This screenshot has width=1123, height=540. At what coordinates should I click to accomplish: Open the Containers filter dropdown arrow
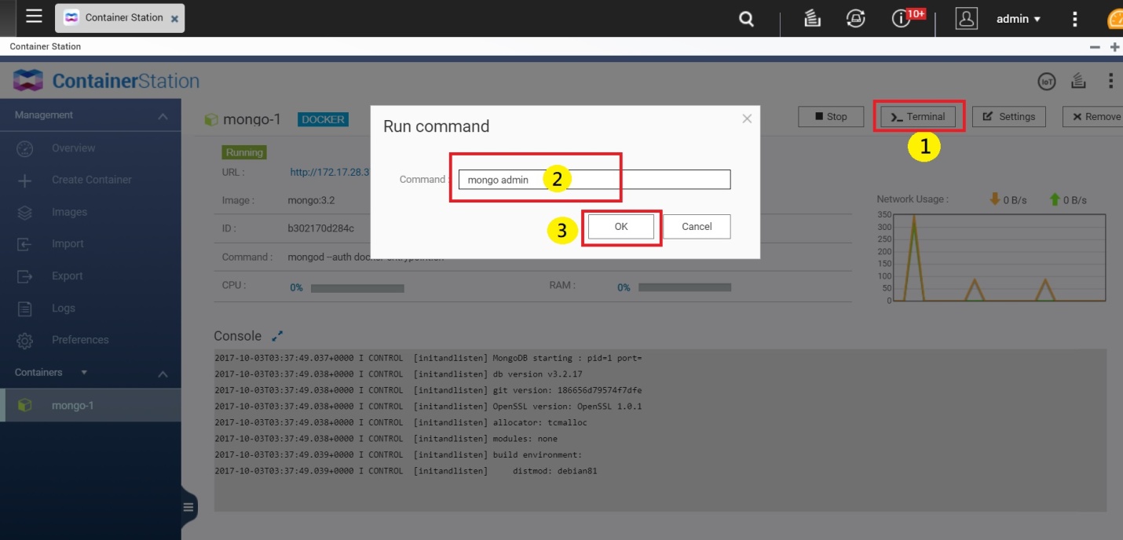84,373
